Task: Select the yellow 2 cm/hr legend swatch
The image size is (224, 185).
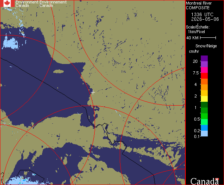Action: [204, 99]
